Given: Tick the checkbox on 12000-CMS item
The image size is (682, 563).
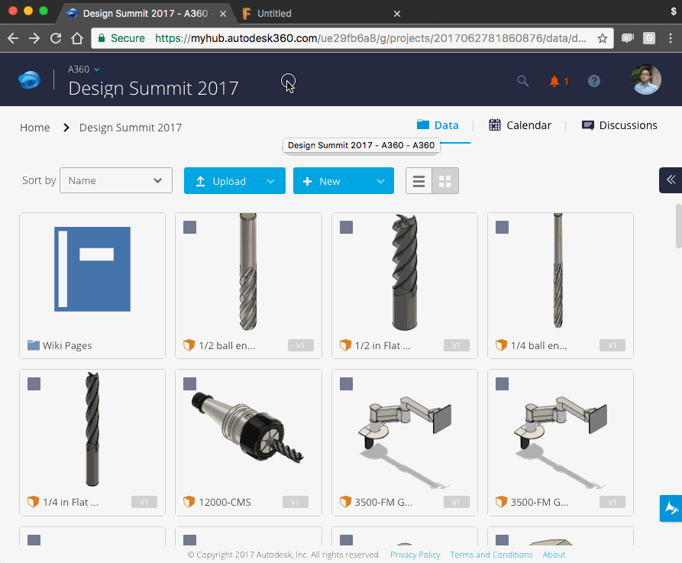Looking at the screenshot, I should (x=190, y=384).
